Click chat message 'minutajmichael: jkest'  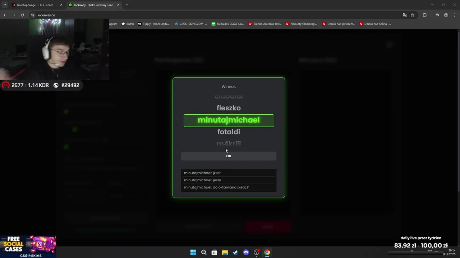229,173
